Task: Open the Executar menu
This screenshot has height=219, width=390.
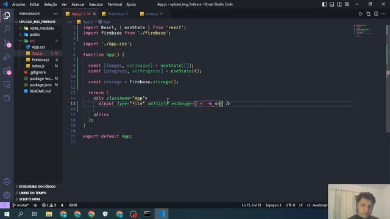Action: 96,4
